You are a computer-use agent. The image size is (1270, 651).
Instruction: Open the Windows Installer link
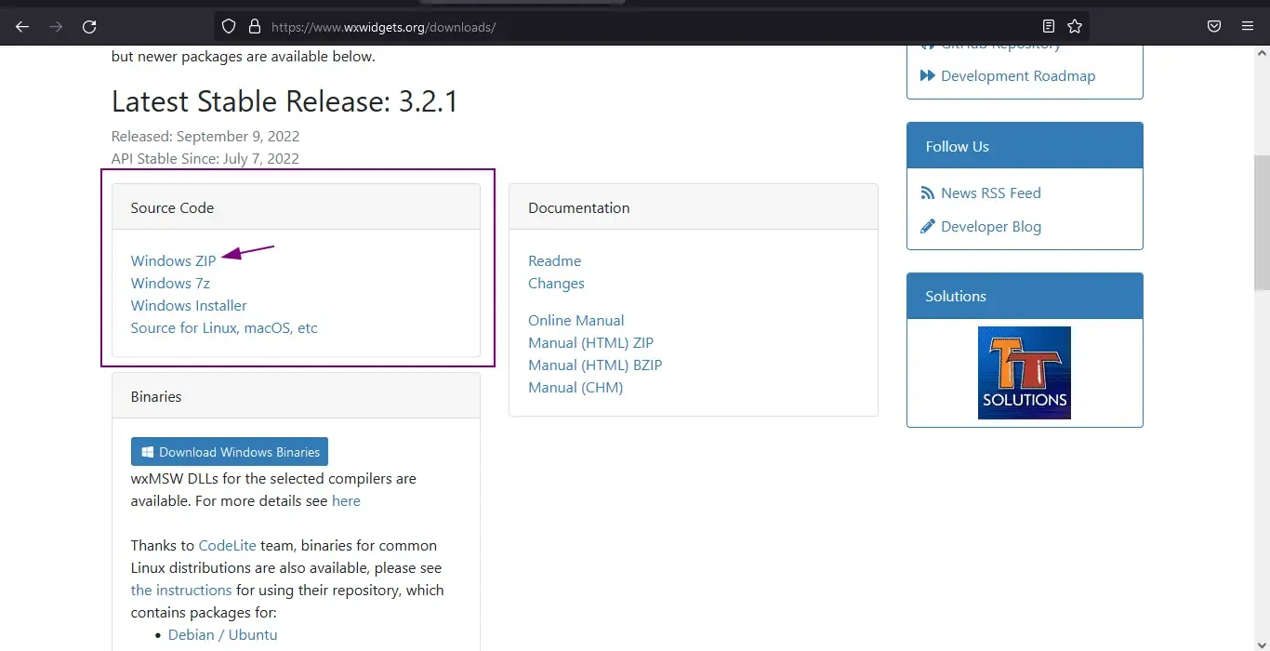[x=189, y=306]
